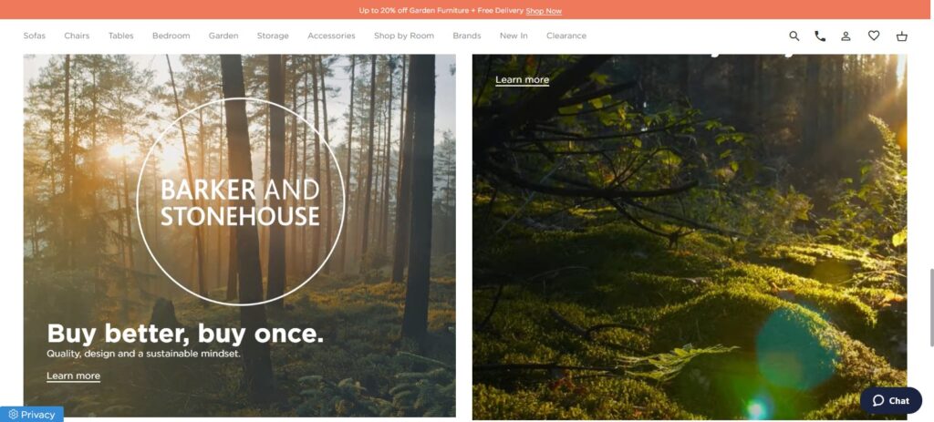Open the wishlist heart icon
Viewport: 934px width, 422px height.
(x=874, y=36)
